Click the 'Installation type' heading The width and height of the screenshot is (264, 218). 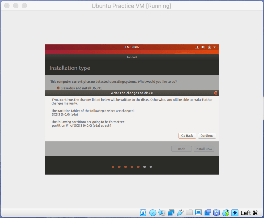(x=70, y=68)
